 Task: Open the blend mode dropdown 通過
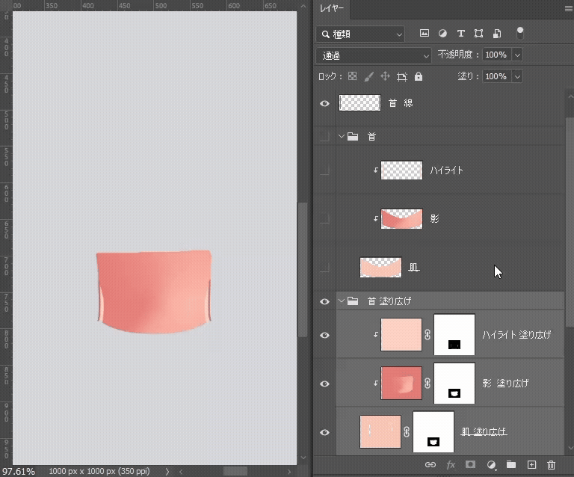click(374, 55)
